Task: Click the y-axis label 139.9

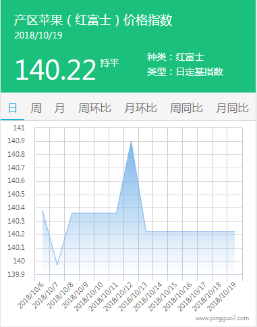Action: point(16,274)
